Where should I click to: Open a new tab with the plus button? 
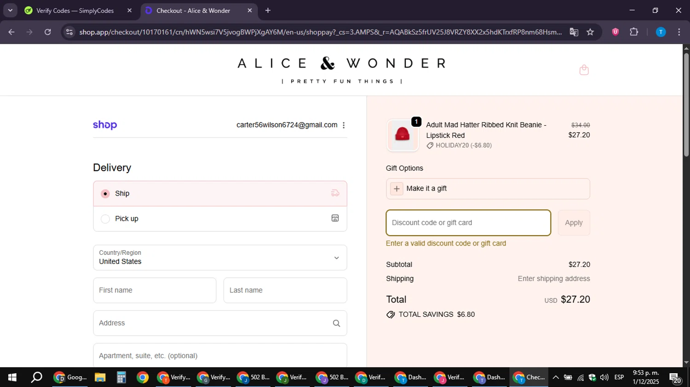pyautogui.click(x=268, y=11)
